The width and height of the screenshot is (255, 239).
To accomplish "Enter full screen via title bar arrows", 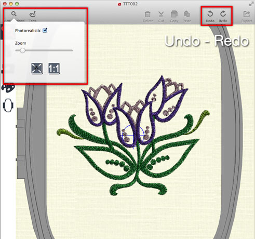I will click(251, 4).
